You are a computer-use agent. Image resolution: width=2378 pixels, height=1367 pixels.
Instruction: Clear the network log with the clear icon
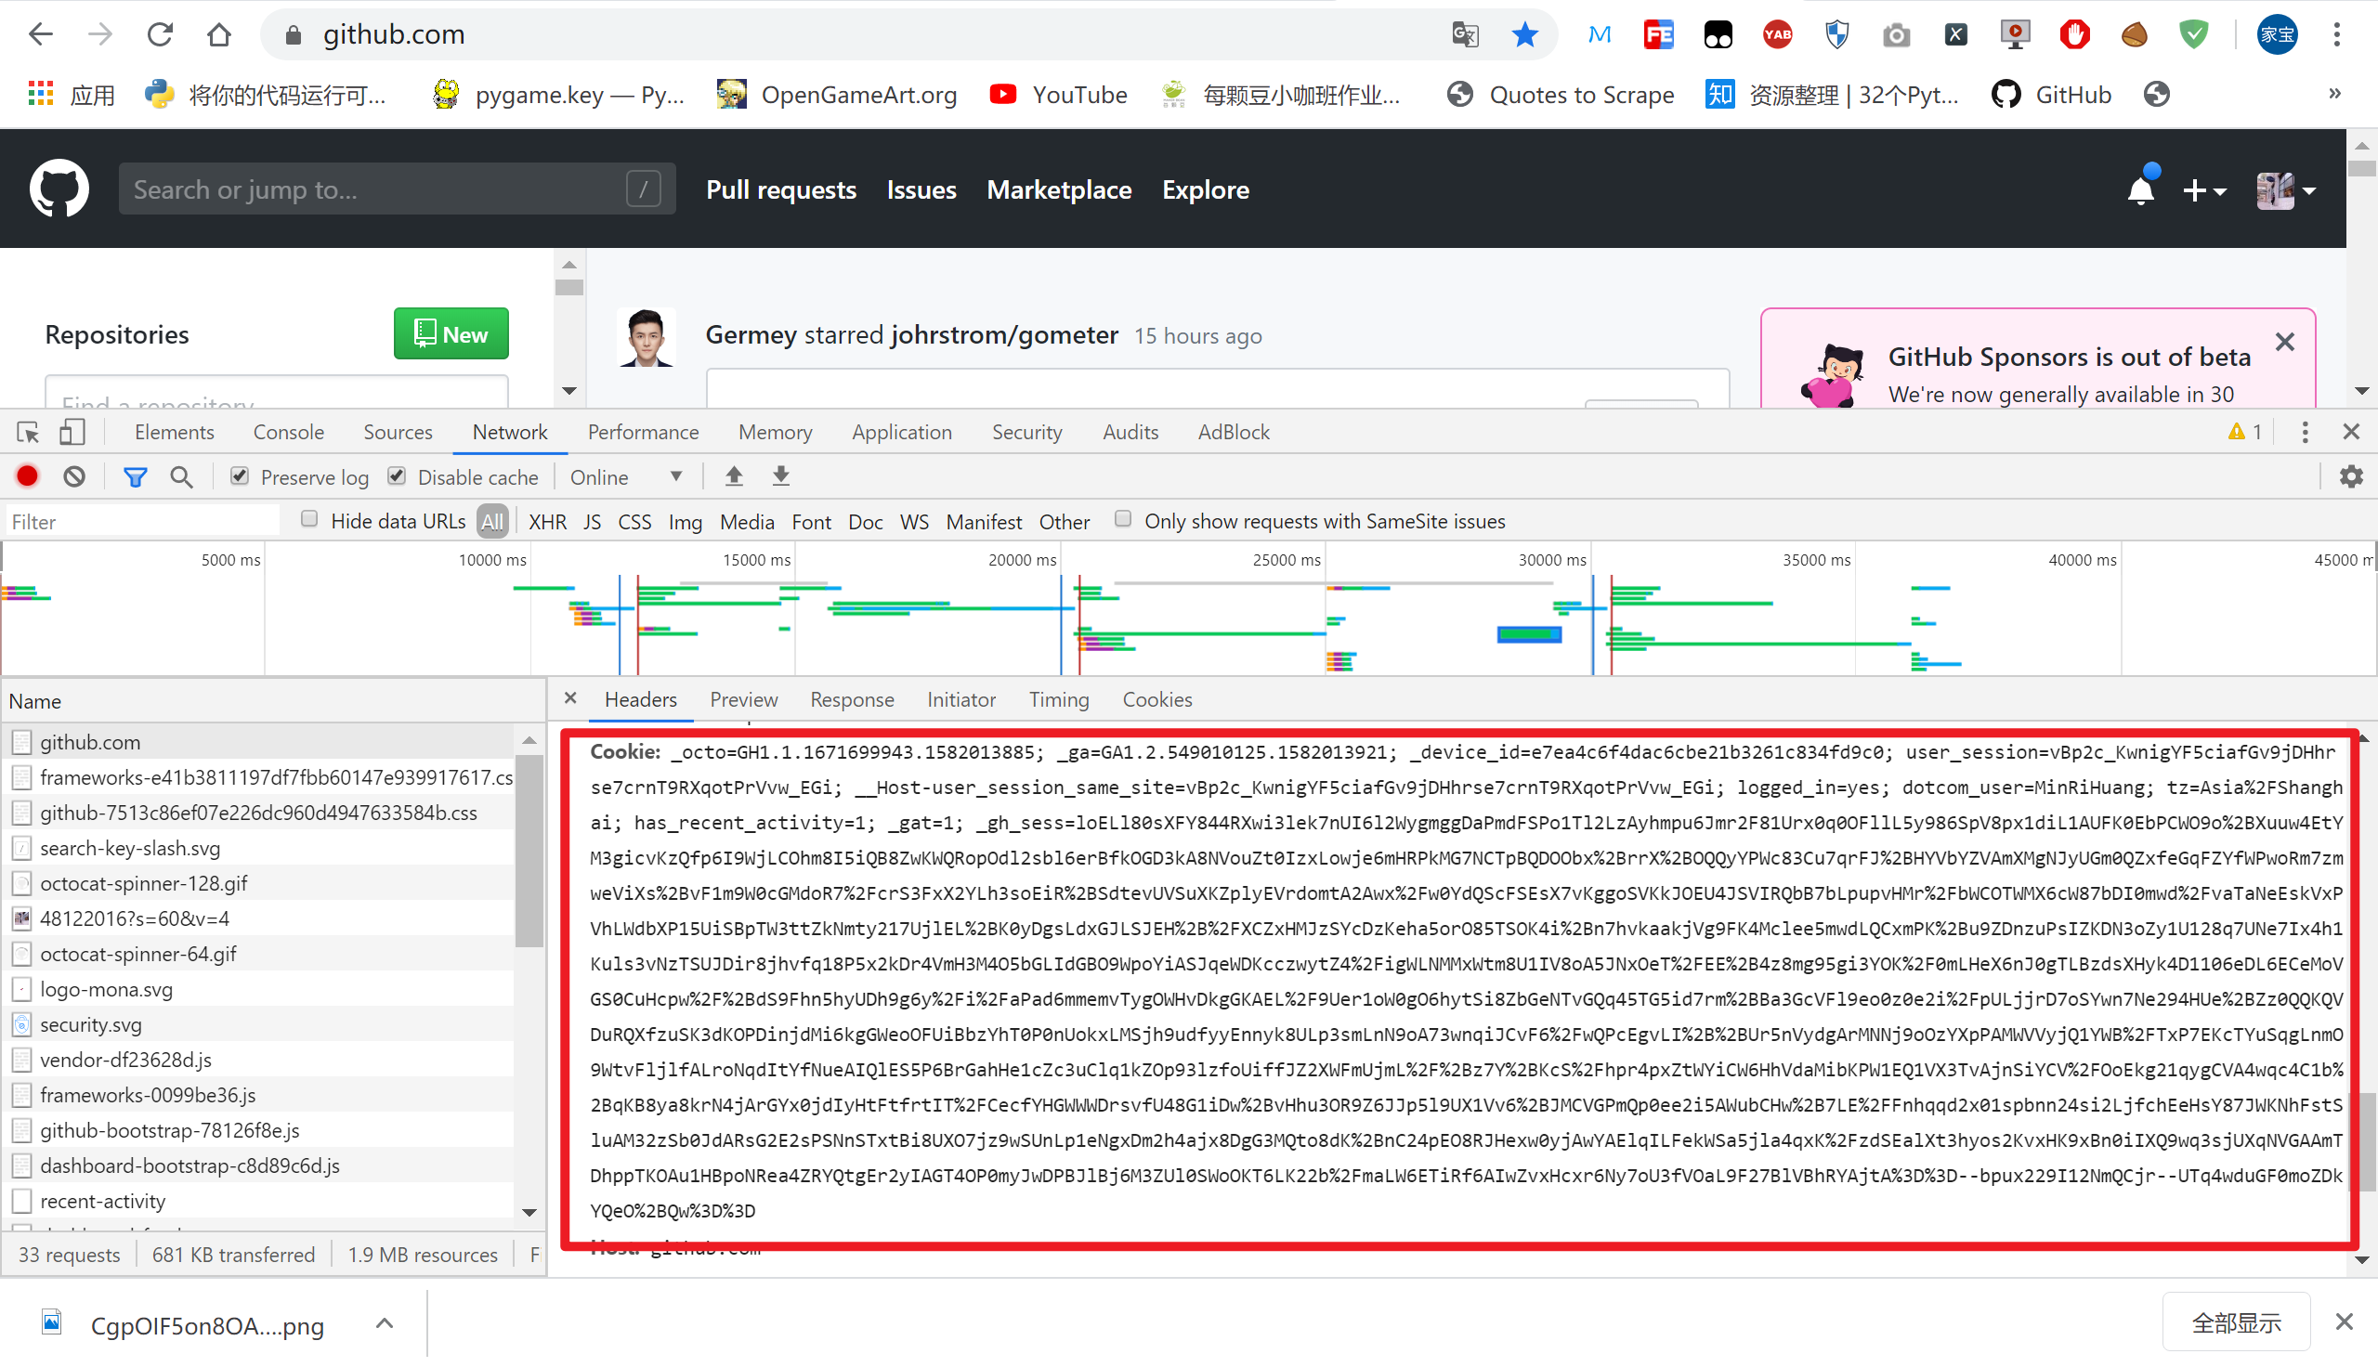(74, 477)
